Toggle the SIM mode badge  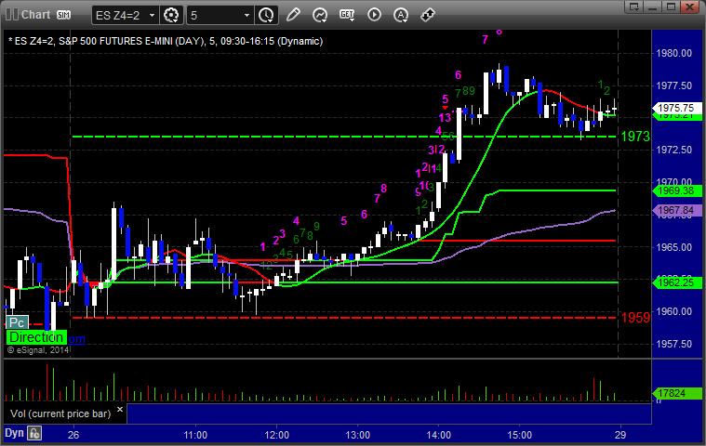coord(63,15)
